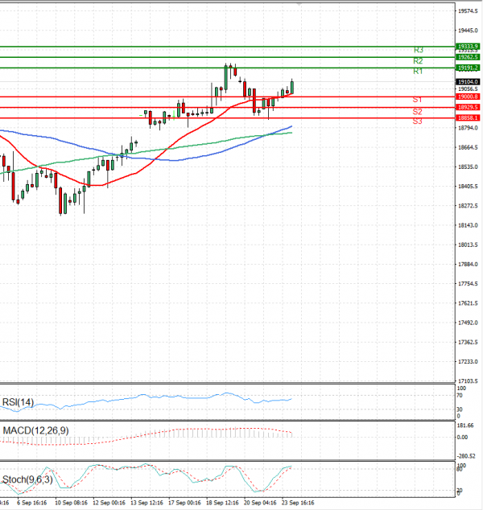Click the S2 support label
483x510 pixels.
[418, 111]
